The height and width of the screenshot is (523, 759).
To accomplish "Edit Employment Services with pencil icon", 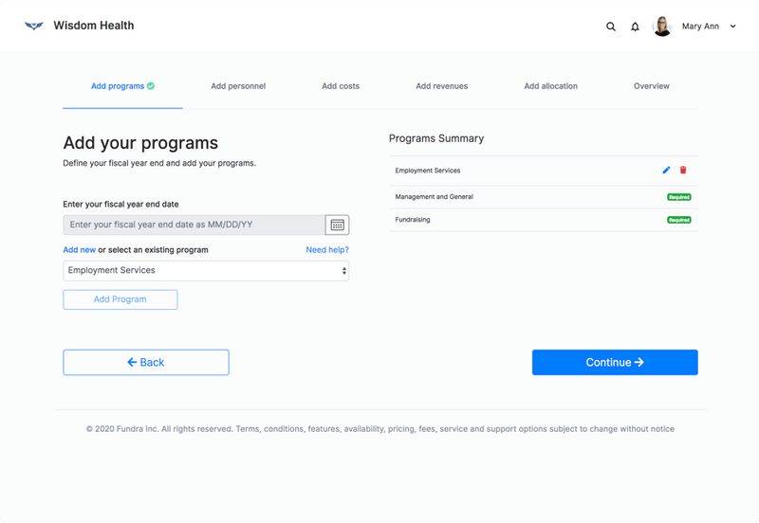I will click(x=667, y=171).
